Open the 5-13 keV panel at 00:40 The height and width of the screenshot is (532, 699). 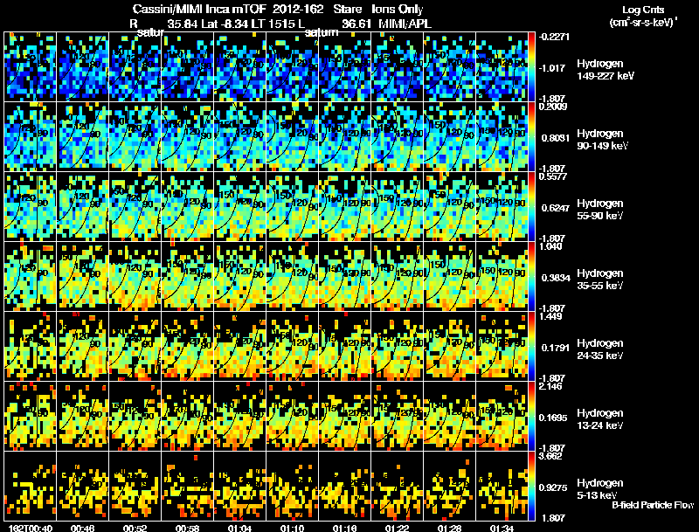(x=31, y=486)
